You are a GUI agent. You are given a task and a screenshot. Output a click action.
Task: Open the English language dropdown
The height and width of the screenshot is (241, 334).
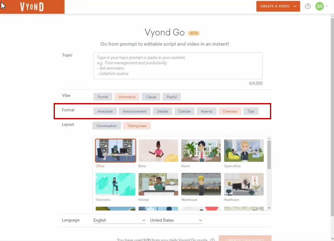tap(119, 220)
